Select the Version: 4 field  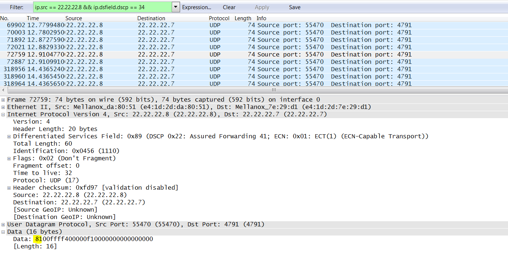coord(32,122)
